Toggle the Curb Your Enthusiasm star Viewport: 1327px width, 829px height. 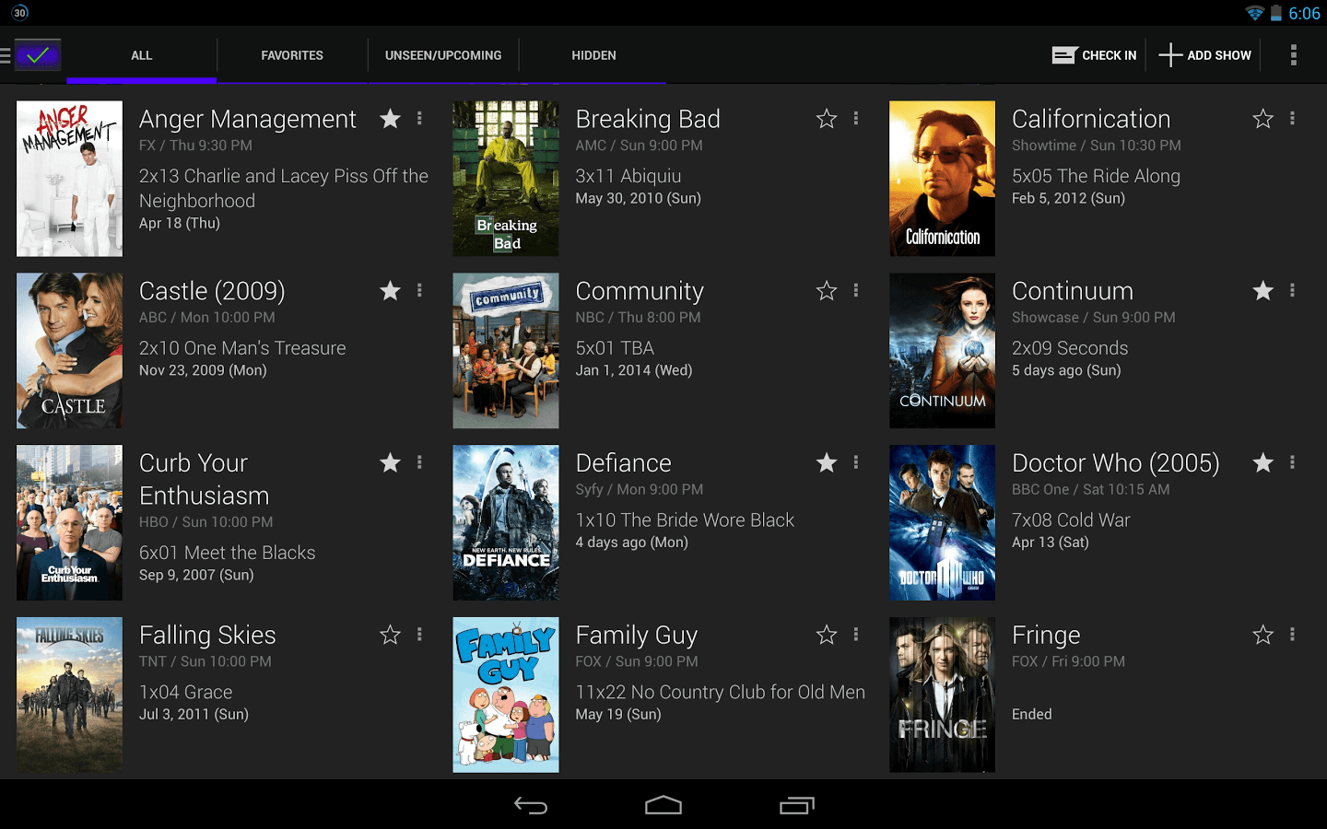pyautogui.click(x=391, y=462)
